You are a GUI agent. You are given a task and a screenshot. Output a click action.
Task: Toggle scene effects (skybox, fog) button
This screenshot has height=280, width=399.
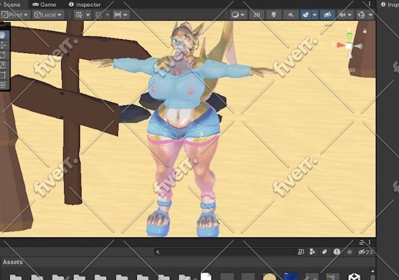pyautogui.click(x=306, y=15)
